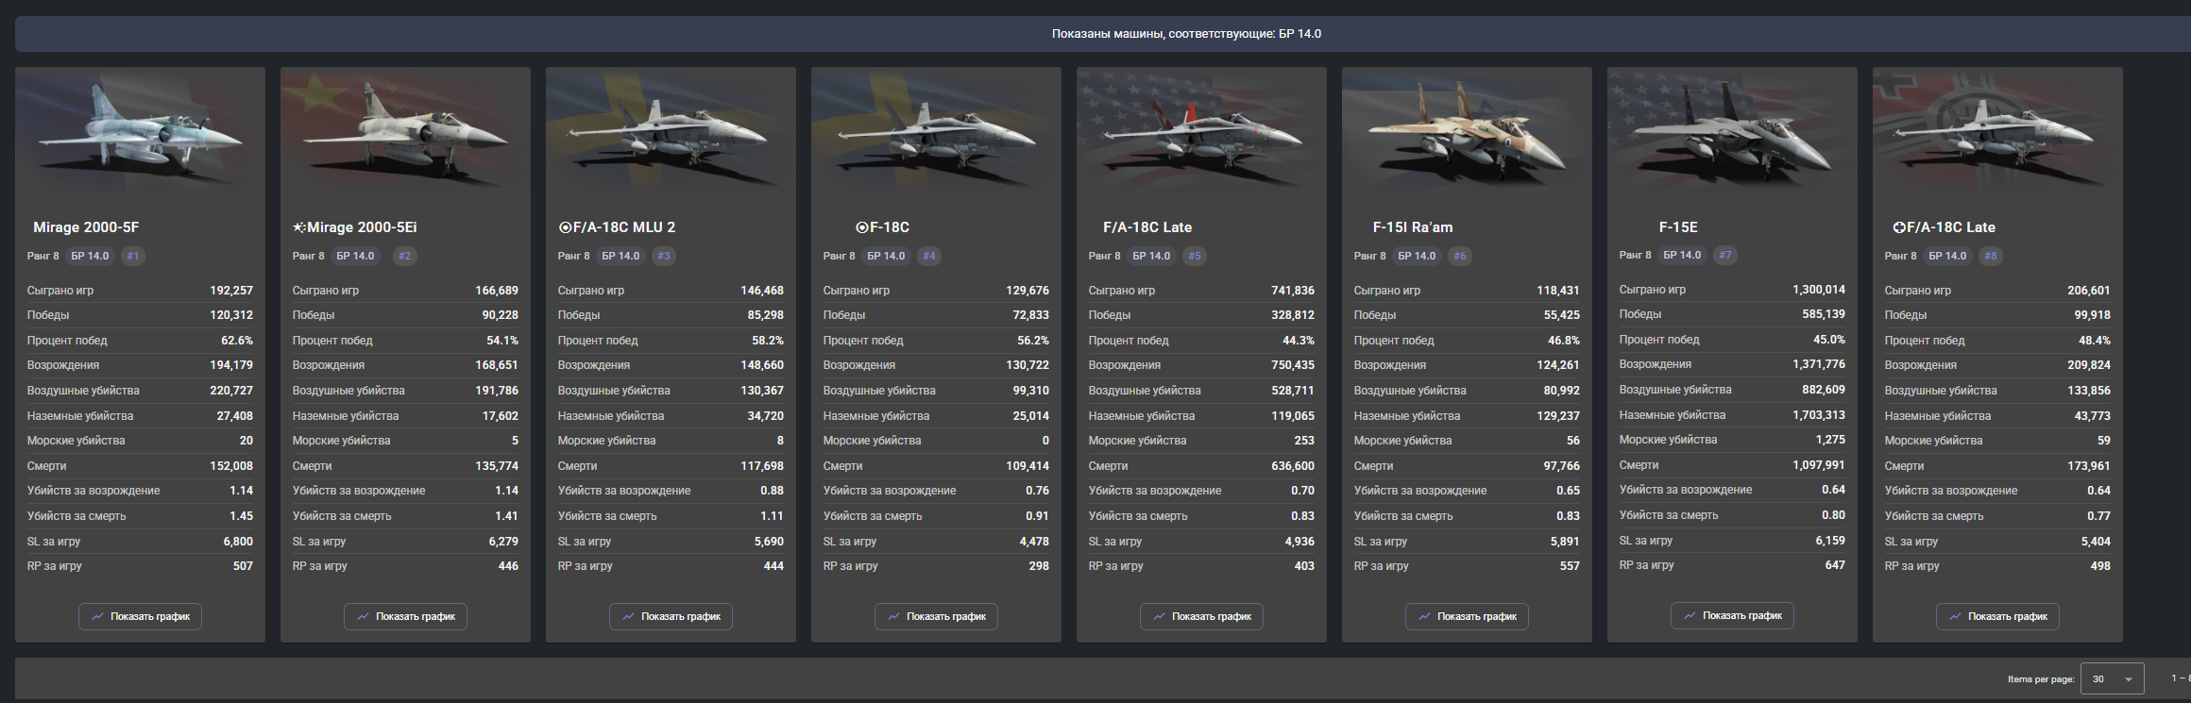Click the Mirage 2000-5F title
This screenshot has width=2191, height=703.
86,227
